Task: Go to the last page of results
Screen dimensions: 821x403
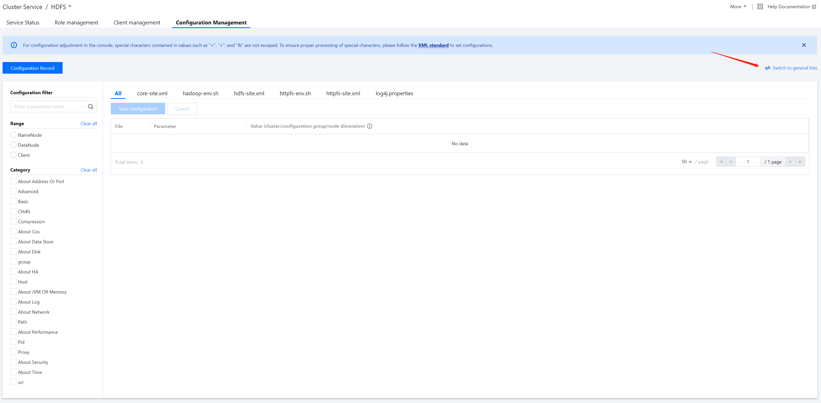Action: pos(800,162)
